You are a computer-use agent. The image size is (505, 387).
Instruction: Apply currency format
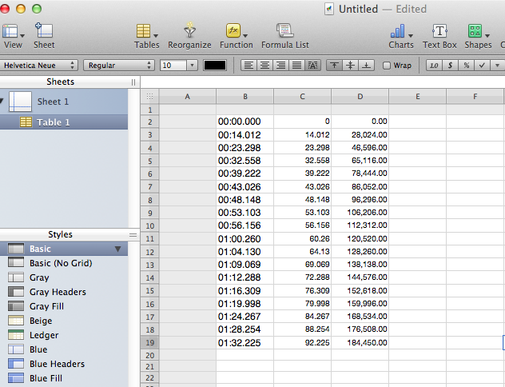click(x=450, y=66)
